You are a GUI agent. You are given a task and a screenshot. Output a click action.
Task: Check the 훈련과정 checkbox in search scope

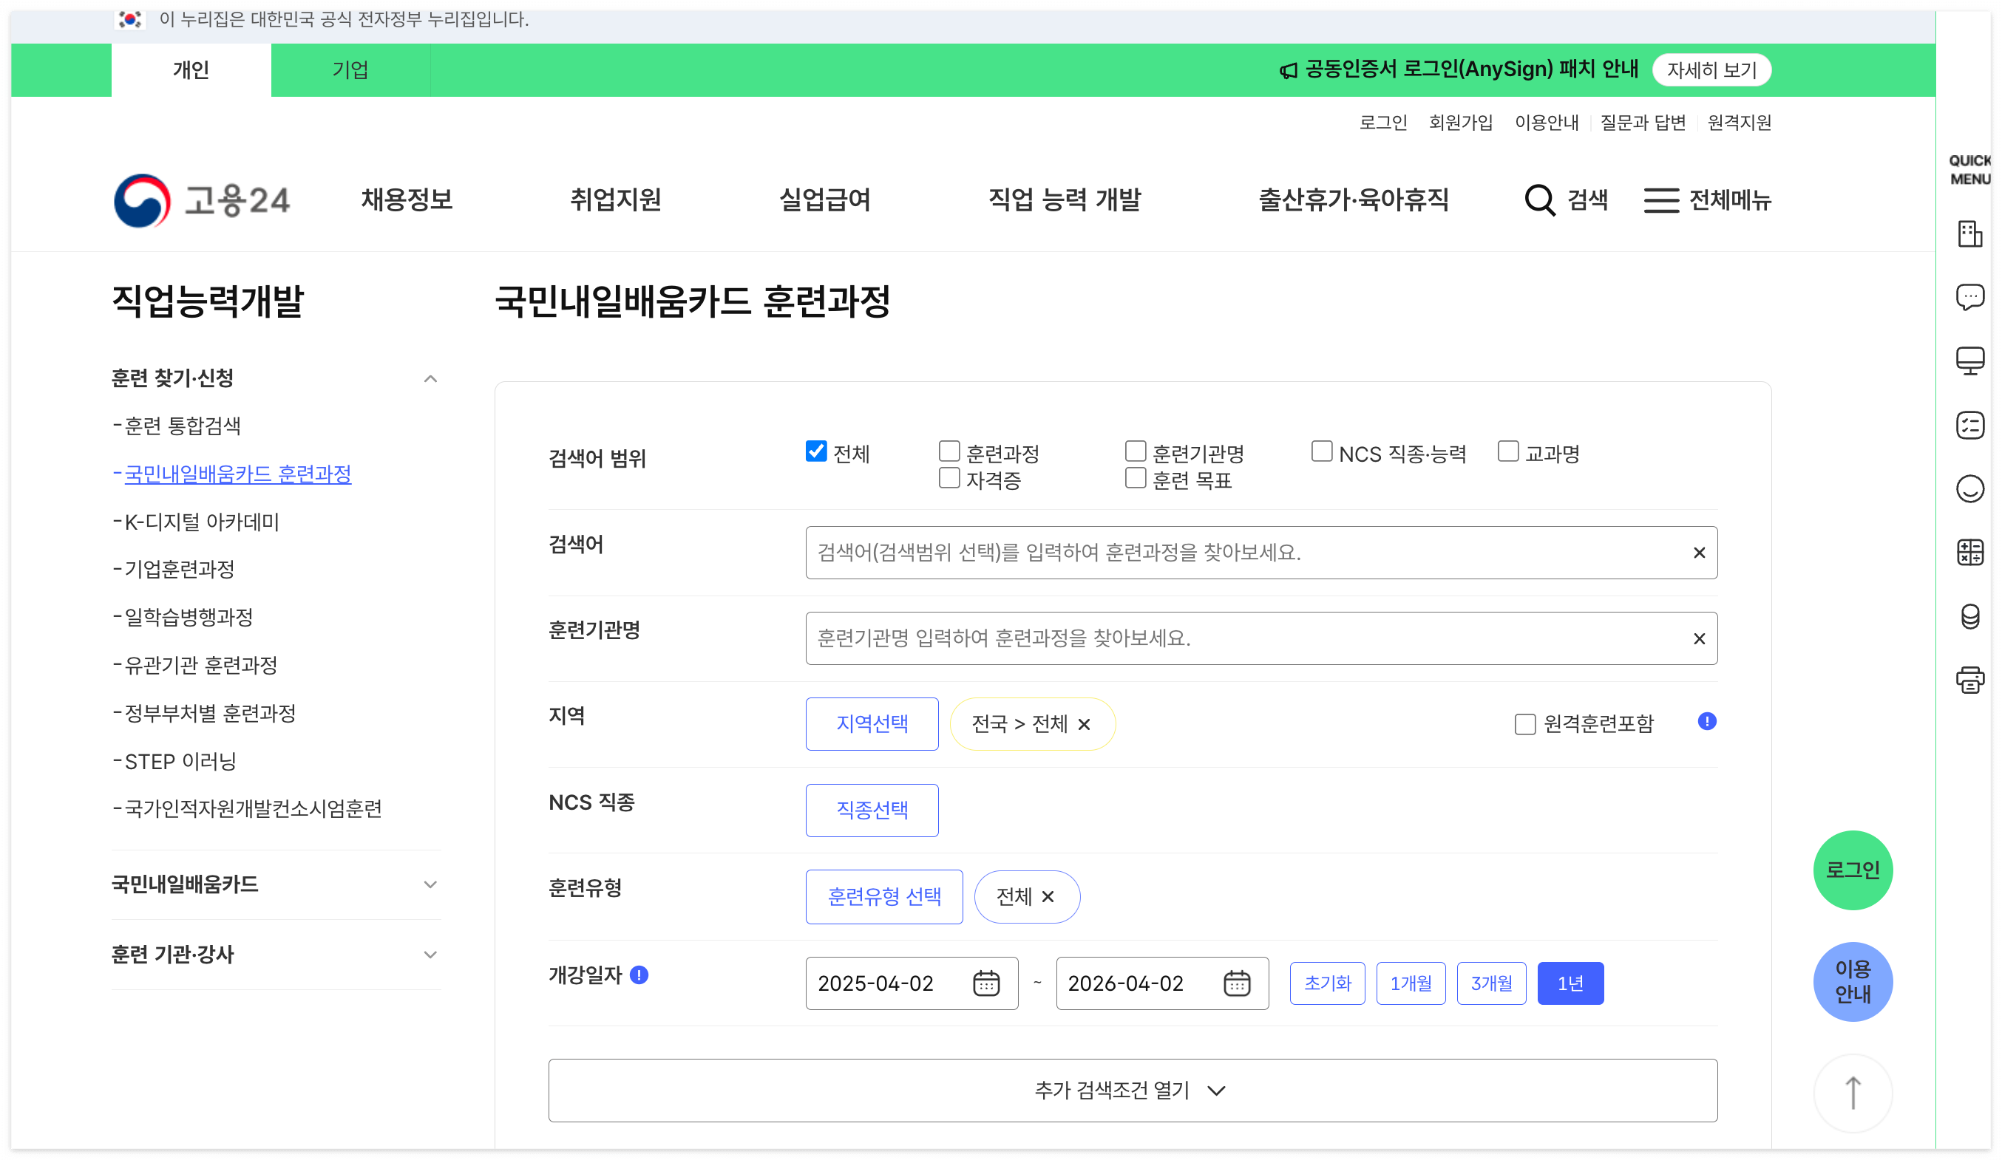949,451
